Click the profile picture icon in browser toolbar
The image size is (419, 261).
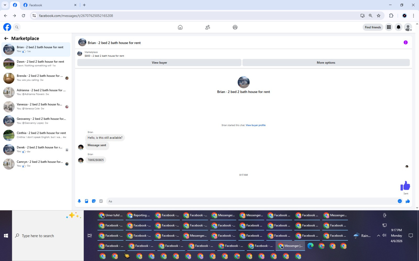[x=404, y=16]
